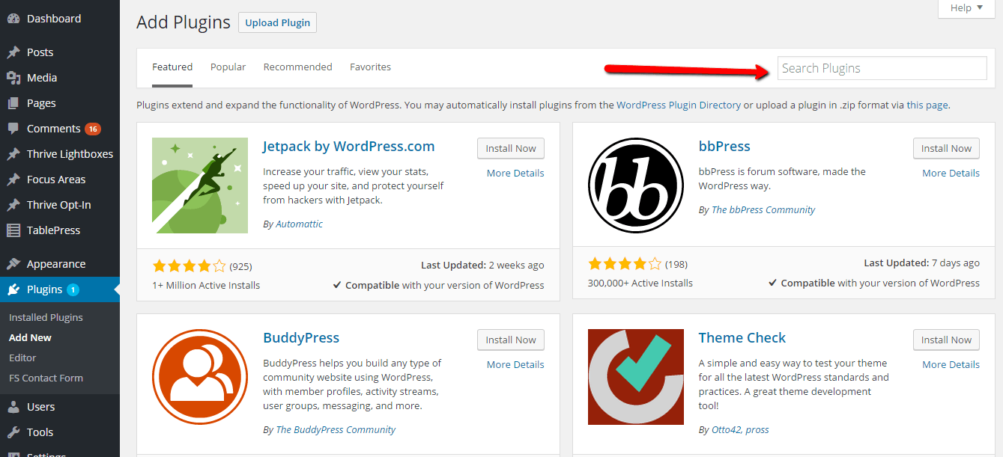1003x457 pixels.
Task: Click the Media library icon
Action: 13,78
